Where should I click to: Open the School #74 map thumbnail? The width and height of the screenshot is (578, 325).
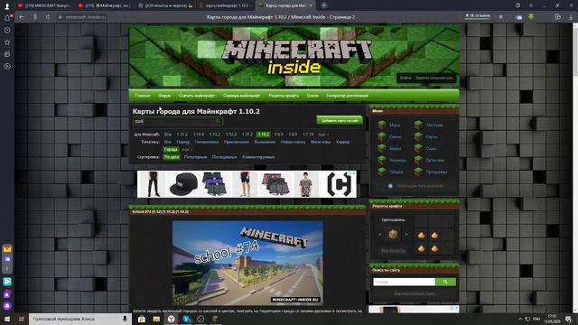pos(247,263)
